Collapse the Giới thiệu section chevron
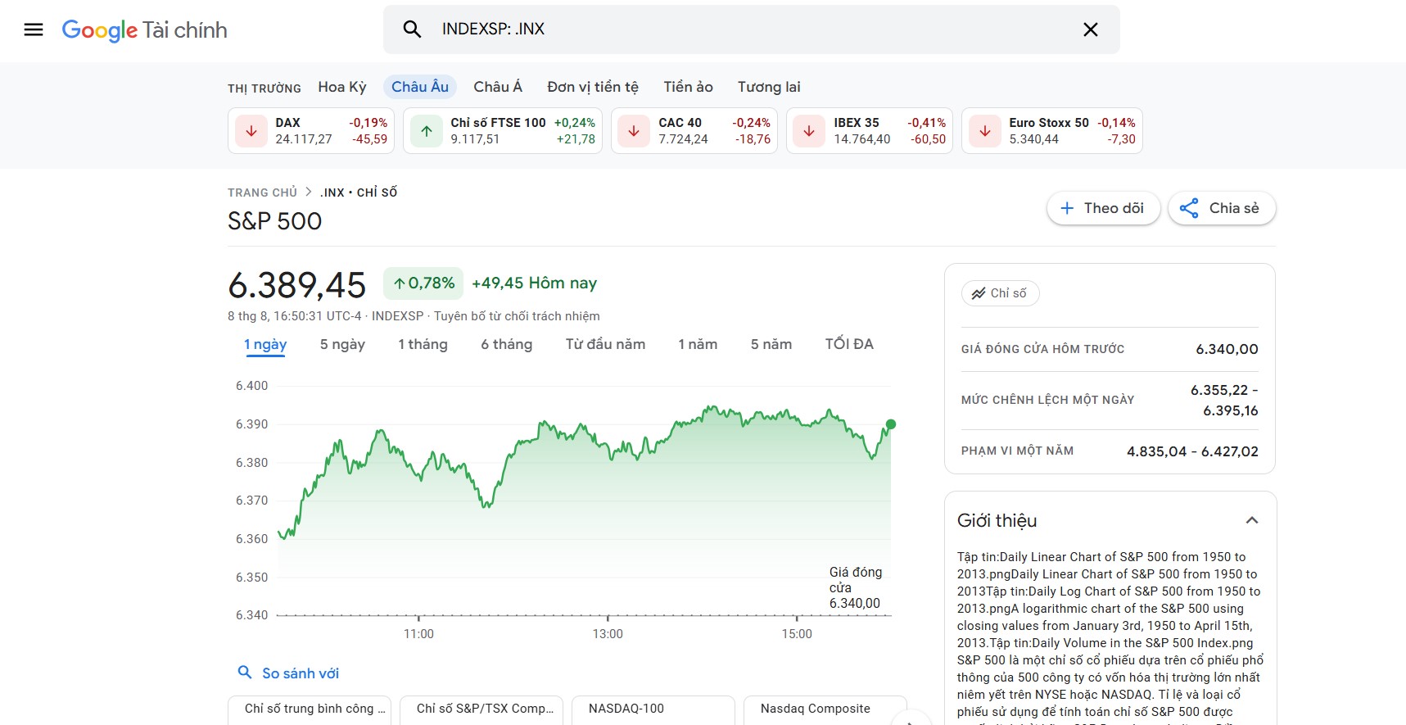Image resolution: width=1406 pixels, height=725 pixels. click(x=1251, y=520)
